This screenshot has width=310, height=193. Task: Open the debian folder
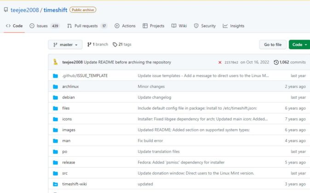coord(69,97)
